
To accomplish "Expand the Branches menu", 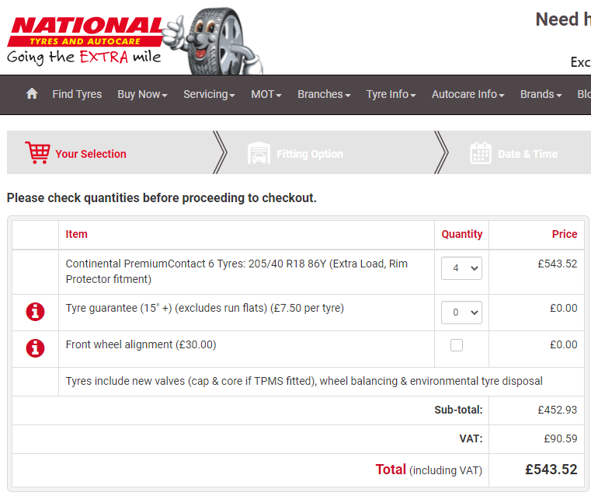I will coord(324,94).
